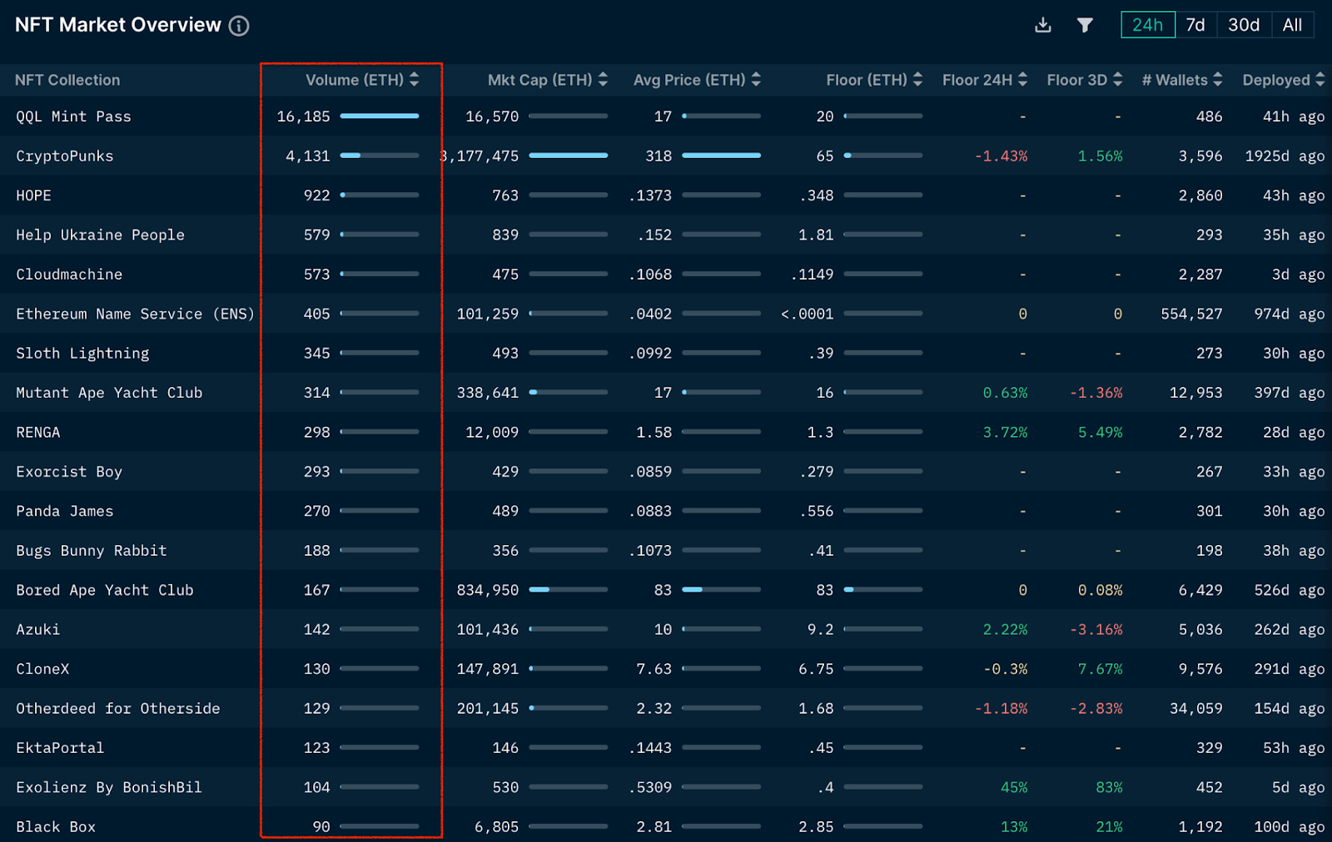Click Bored Ape market cap 834,950
The height and width of the screenshot is (842, 1332).
tap(488, 590)
